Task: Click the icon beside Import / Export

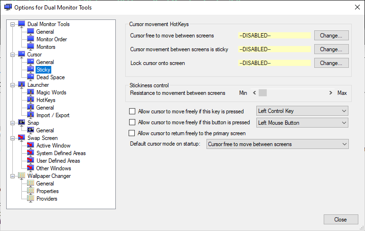Action: pyautogui.click(x=30, y=115)
